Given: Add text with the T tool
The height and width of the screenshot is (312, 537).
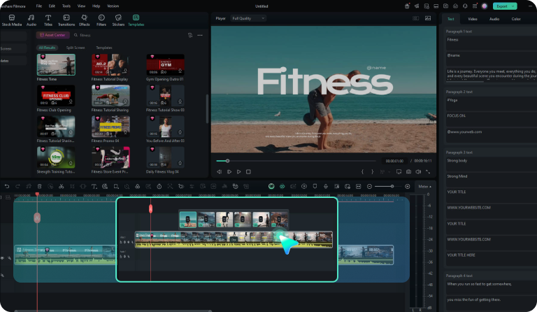Looking at the screenshot, I should pos(94,186).
